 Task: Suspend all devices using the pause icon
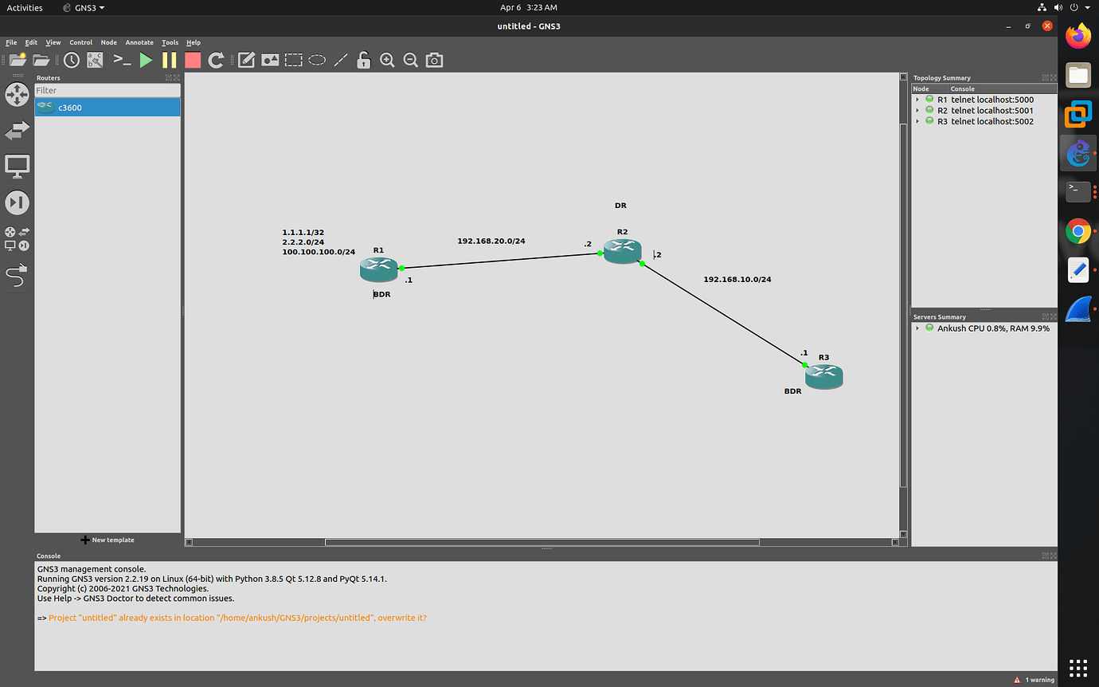tap(169, 60)
